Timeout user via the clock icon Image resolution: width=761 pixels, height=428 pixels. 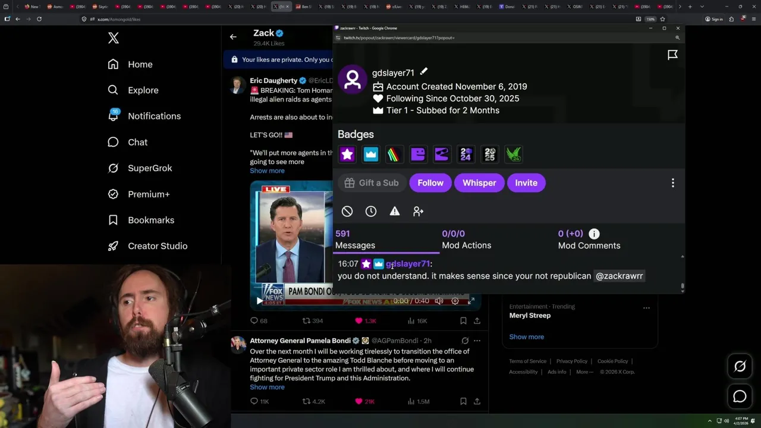(371, 211)
